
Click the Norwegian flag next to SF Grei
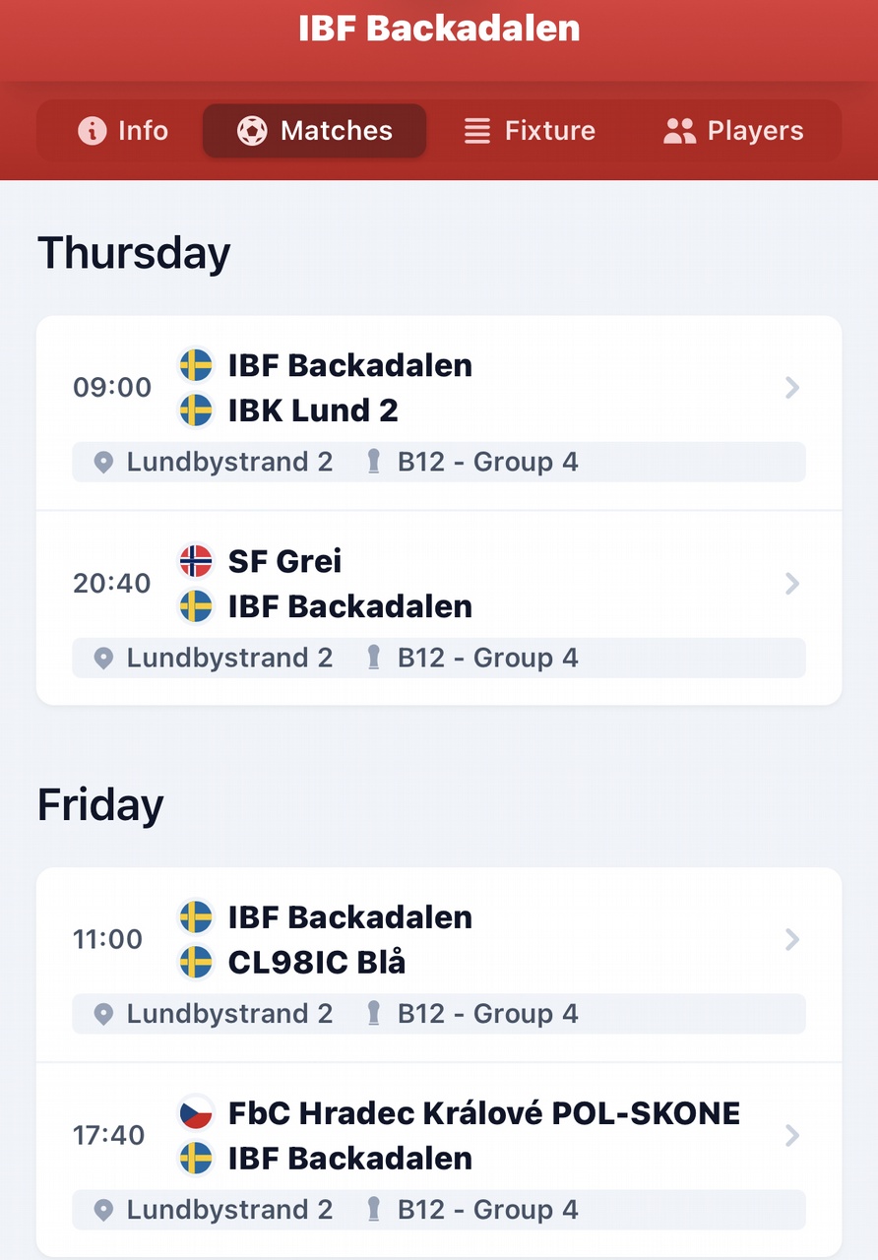click(196, 561)
